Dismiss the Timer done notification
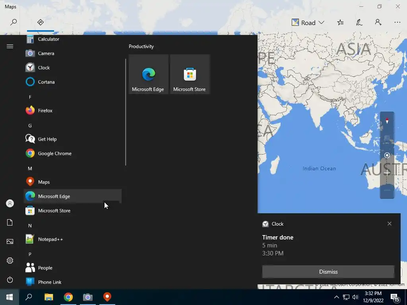This screenshot has height=305, width=407. click(328, 272)
